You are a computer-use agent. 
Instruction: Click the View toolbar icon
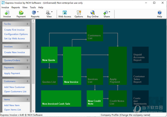click(48, 14)
